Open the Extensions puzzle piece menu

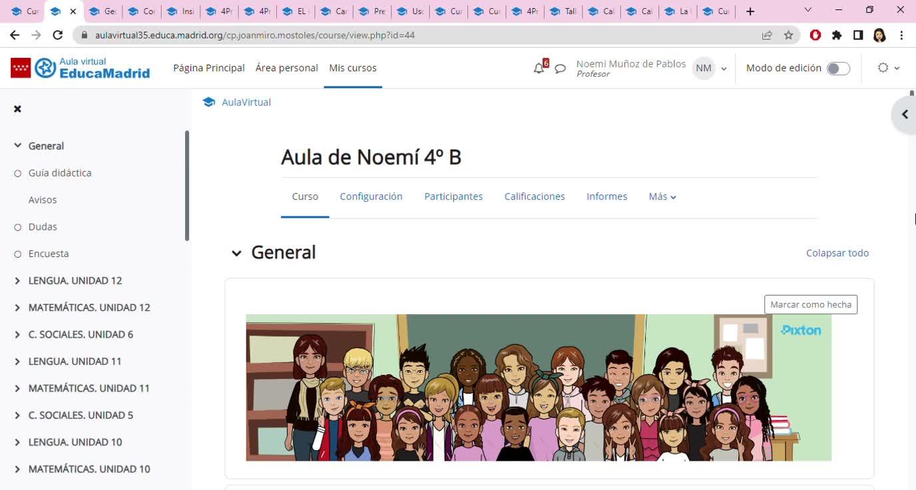pos(837,35)
